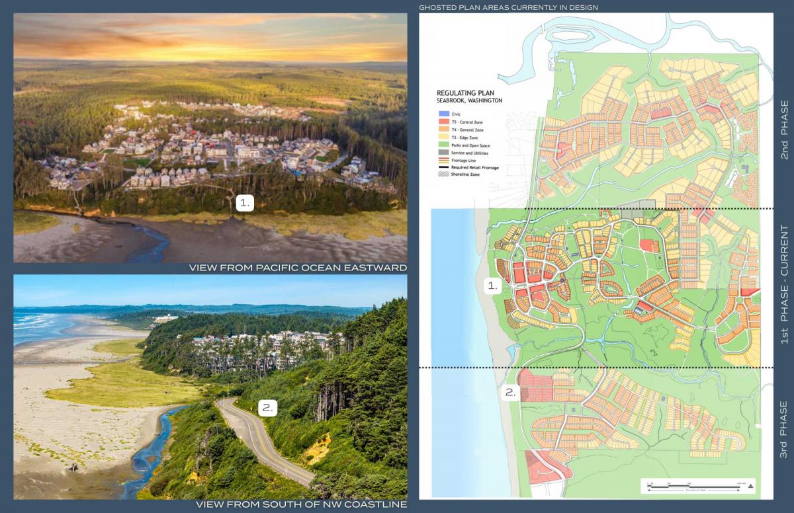Click the 'View from Pacific Ocean Eastward' caption

298,268
